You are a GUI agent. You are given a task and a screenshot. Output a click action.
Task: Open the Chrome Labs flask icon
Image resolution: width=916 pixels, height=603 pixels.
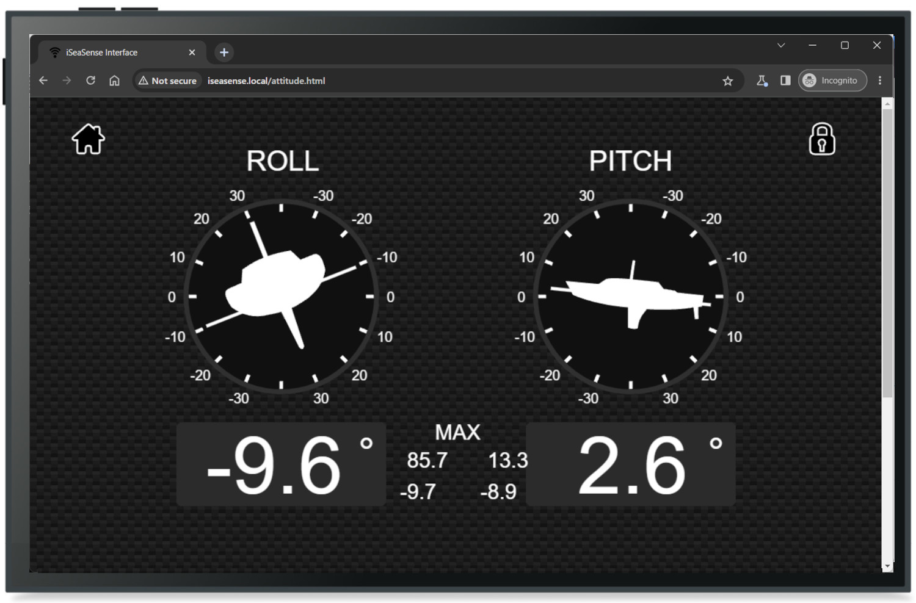click(762, 81)
